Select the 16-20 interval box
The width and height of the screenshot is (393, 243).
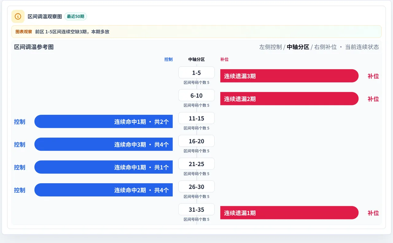196,141
